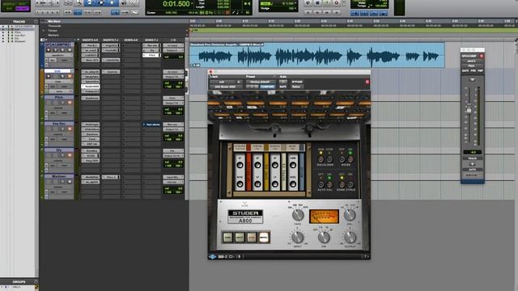Unmute the sub track orange mute button
The width and height of the screenshot is (518, 291).
tap(70, 76)
